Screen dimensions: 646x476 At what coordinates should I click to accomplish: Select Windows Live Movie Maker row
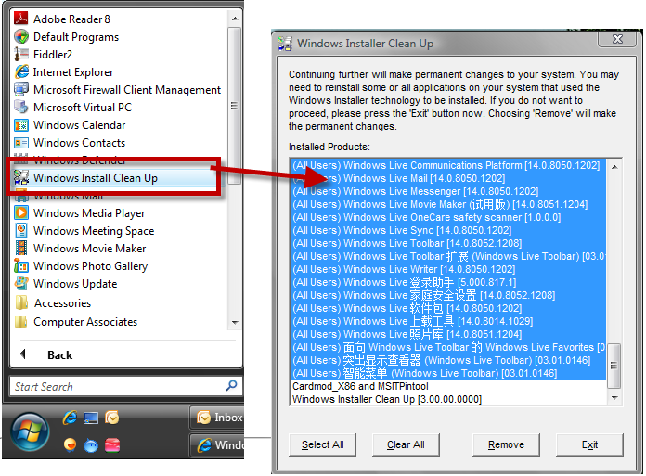click(x=448, y=204)
